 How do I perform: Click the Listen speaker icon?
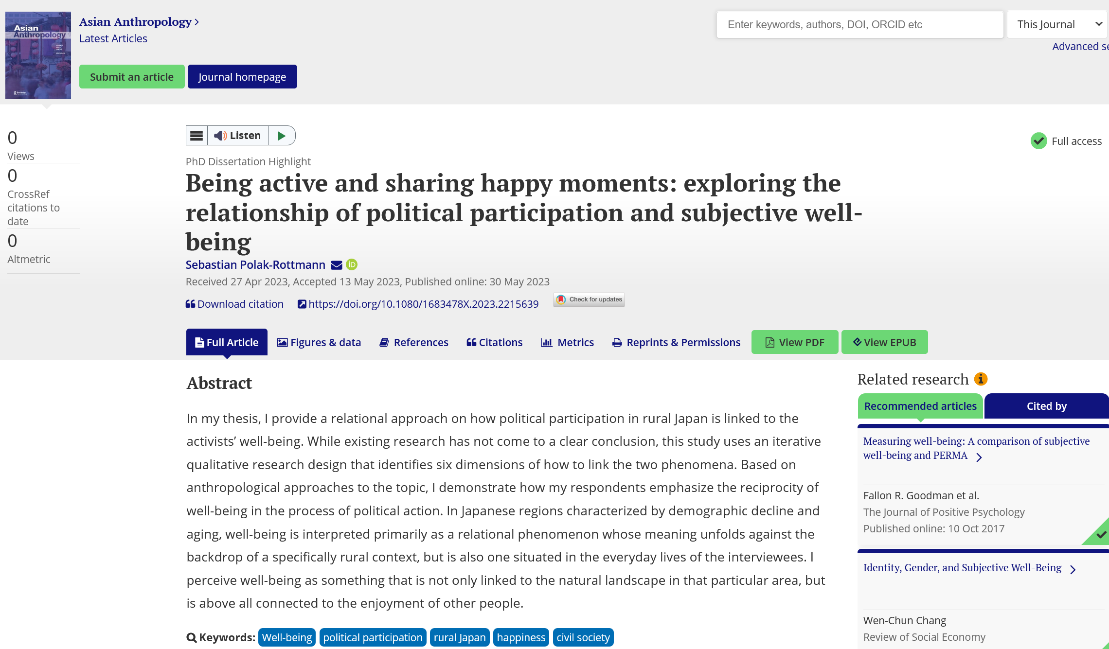220,136
